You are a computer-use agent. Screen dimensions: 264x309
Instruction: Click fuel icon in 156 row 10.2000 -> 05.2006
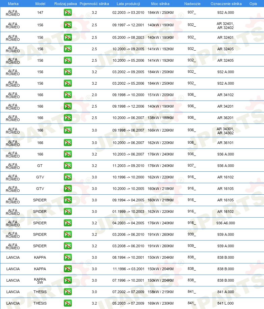[68, 60]
